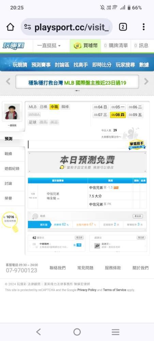Click the playsport.cc address bar
Screen dimensions: 154x341
coord(67,27)
